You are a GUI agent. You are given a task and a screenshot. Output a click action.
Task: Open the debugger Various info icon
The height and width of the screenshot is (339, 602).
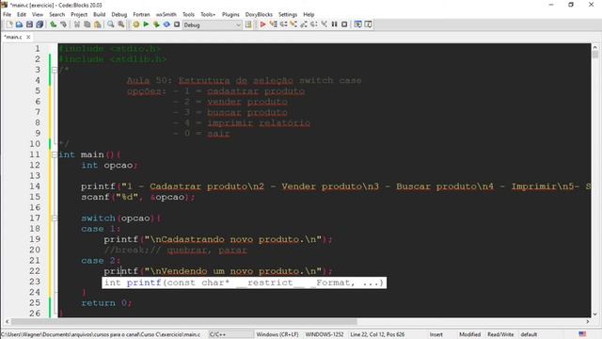(368, 24)
